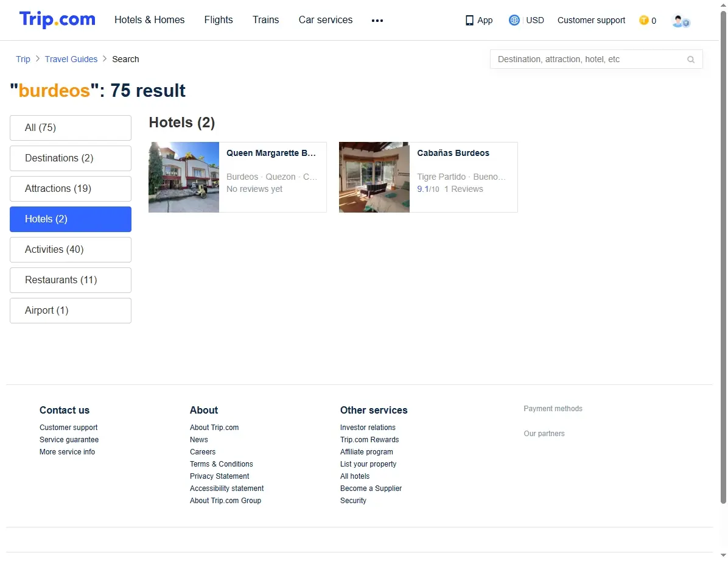Open List your property link
The height and width of the screenshot is (561, 728).
[368, 464]
